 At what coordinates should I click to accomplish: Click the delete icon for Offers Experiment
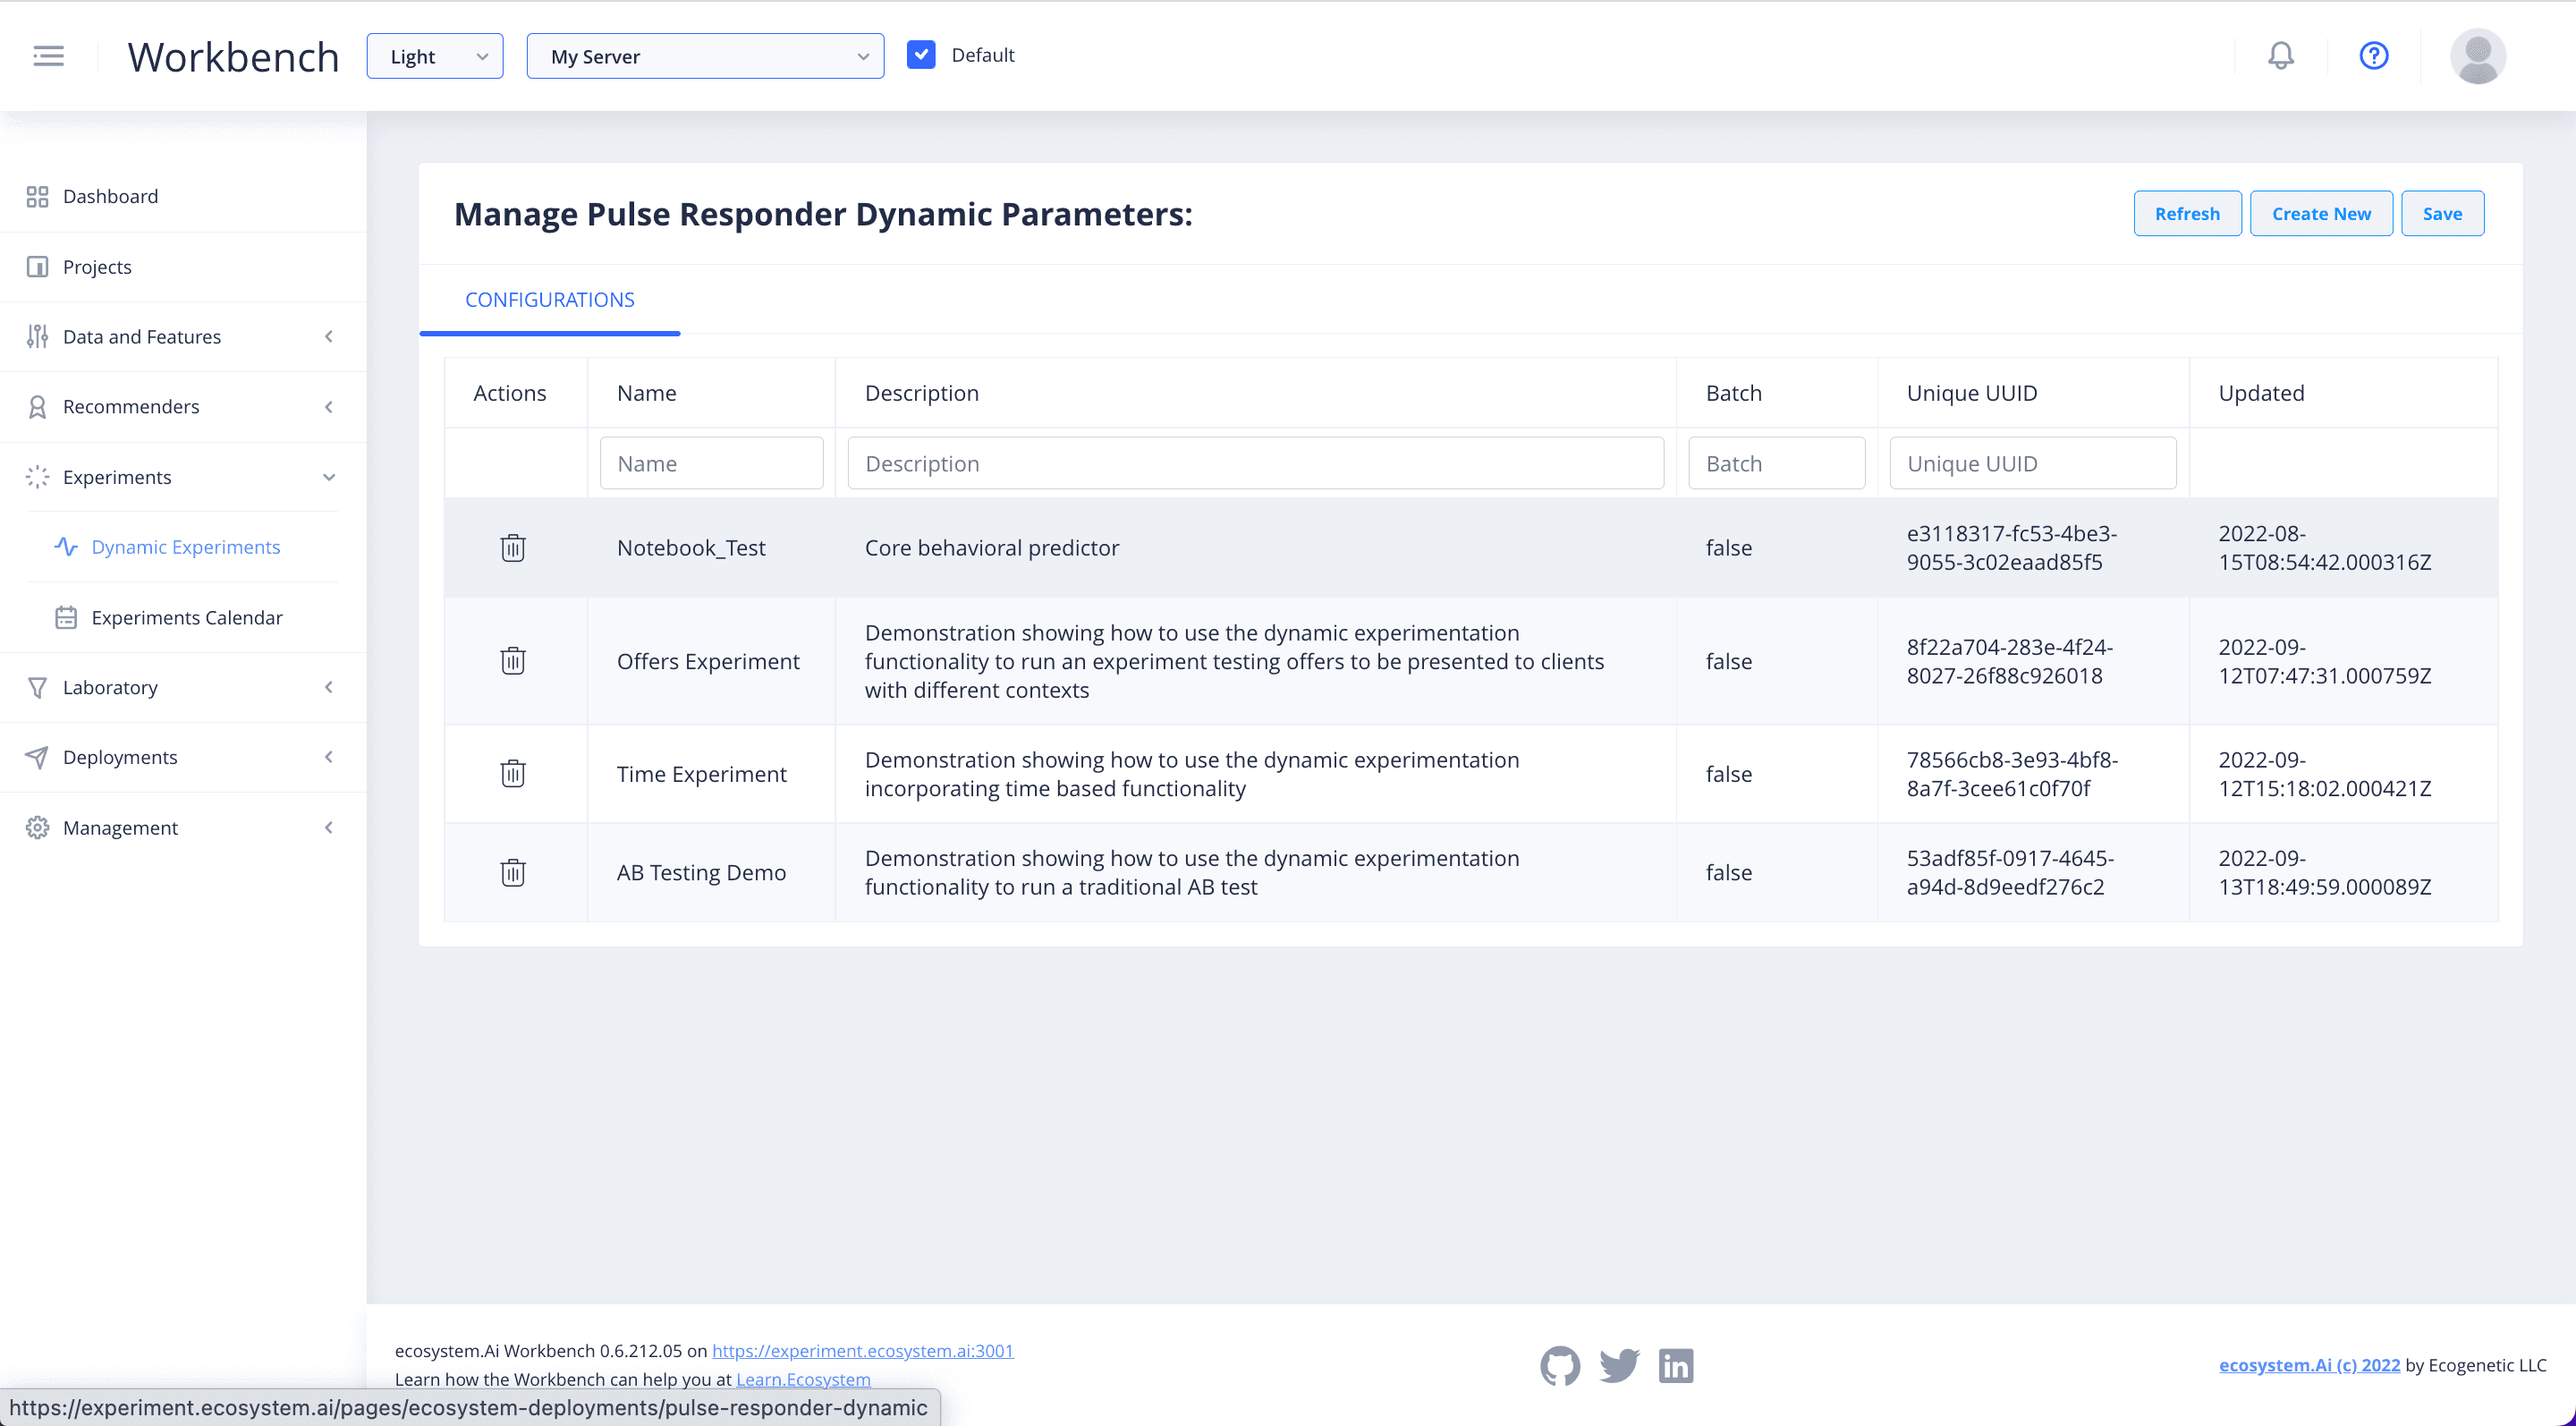click(514, 660)
